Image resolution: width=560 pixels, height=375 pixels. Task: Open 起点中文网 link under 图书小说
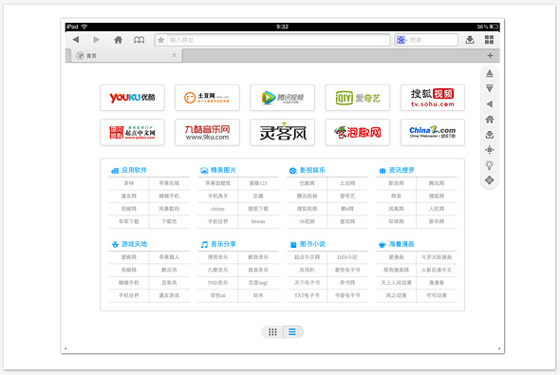click(307, 257)
